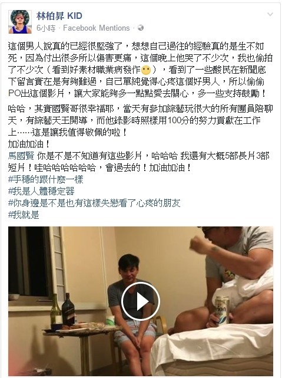Open hashtag #手穩的跟什麼一樣
The image size is (282, 378).
[x=46, y=180]
